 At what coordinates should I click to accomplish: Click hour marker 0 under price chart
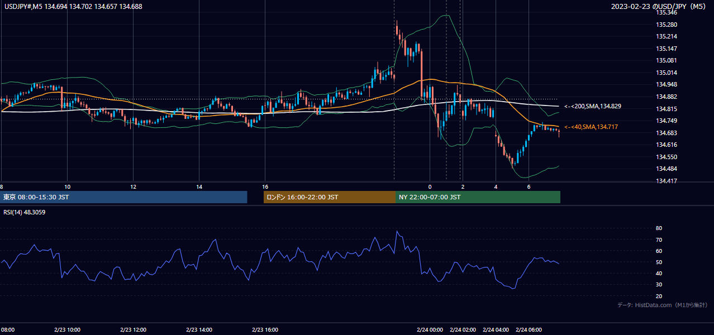pos(430,186)
